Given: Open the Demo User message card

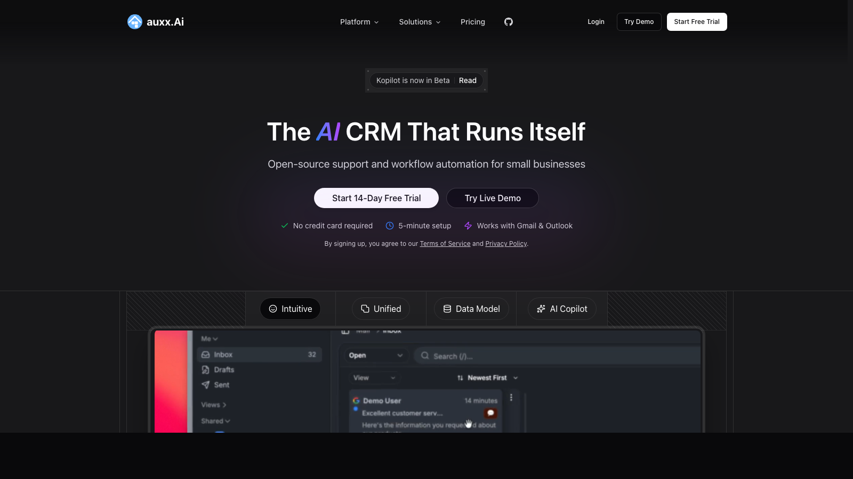Looking at the screenshot, I should pos(425,412).
